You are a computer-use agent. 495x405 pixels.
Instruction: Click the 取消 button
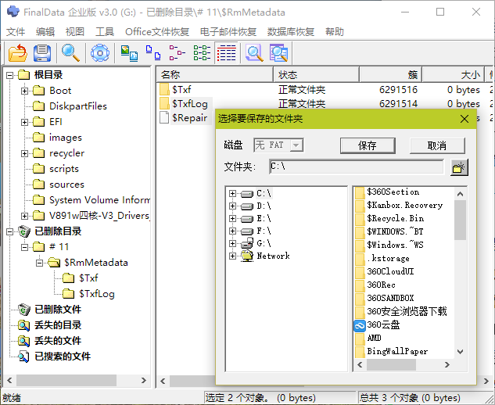click(437, 145)
